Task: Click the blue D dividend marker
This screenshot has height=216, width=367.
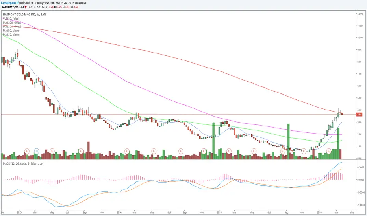Action: [37, 151]
